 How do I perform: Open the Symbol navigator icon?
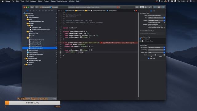click(34, 11)
